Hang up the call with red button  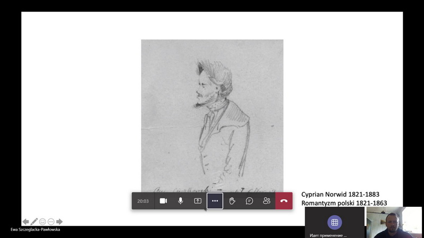pyautogui.click(x=284, y=201)
